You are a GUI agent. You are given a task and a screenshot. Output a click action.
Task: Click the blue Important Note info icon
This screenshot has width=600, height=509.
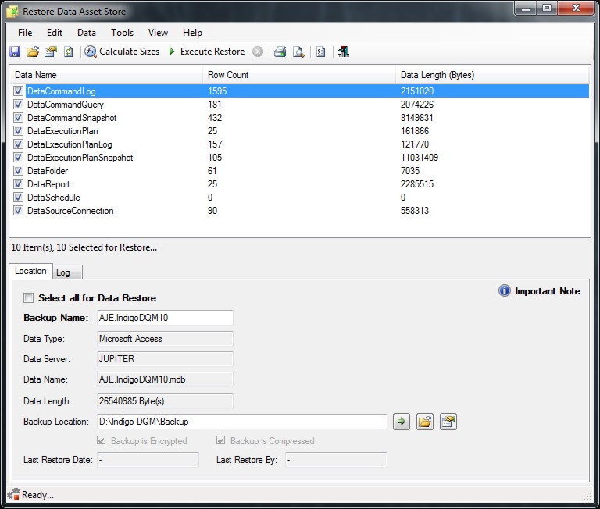point(505,291)
